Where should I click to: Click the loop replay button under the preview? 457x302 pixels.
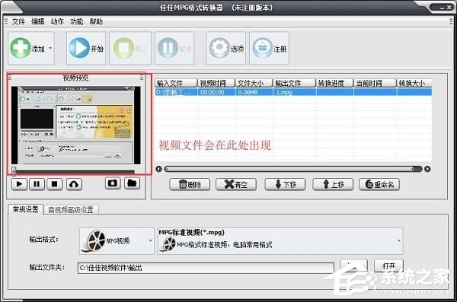[74, 184]
